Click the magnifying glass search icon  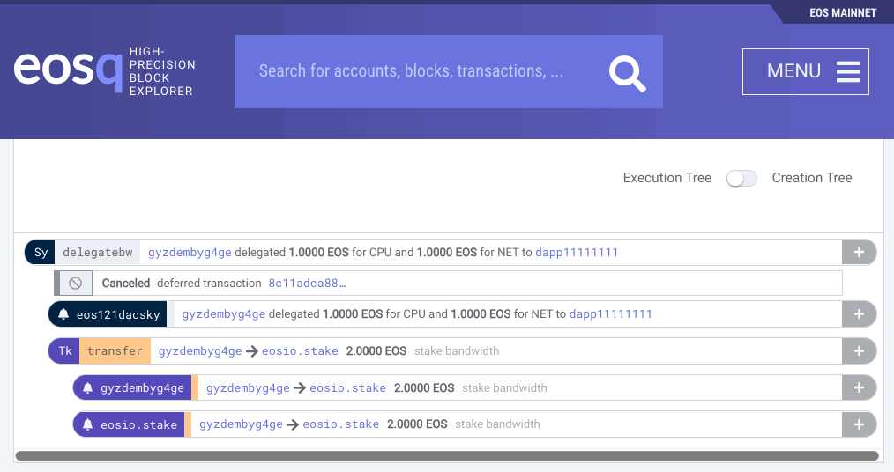point(627,73)
